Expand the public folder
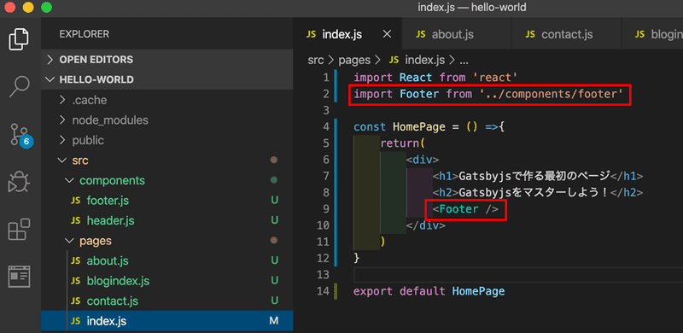 (166, 140)
